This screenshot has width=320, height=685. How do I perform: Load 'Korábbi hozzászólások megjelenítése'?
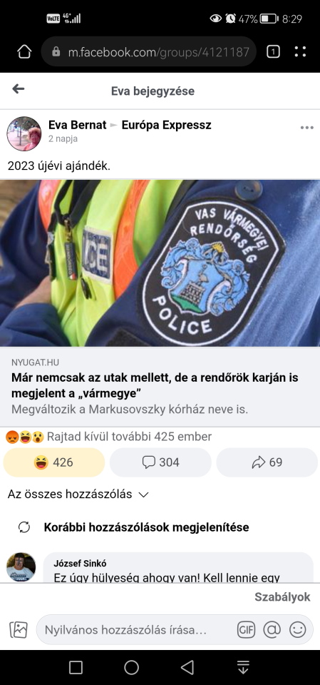tap(146, 527)
